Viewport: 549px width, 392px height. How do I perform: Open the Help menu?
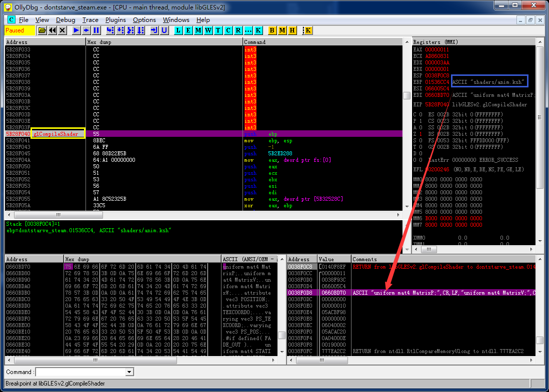pyautogui.click(x=203, y=20)
